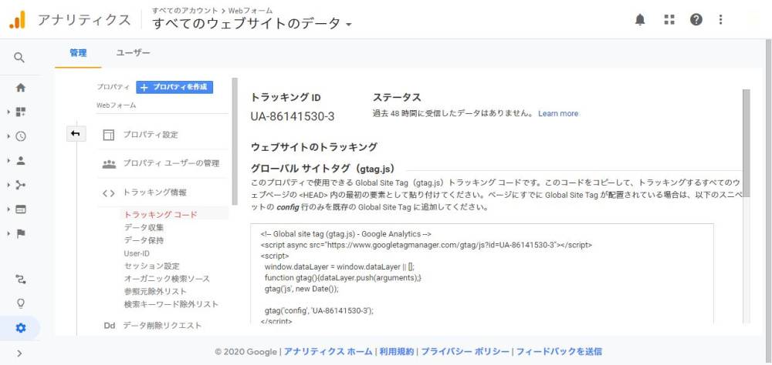Viewport: 772px width, 365px height.
Task: Switch to the ユーザー tab
Action: coord(133,53)
